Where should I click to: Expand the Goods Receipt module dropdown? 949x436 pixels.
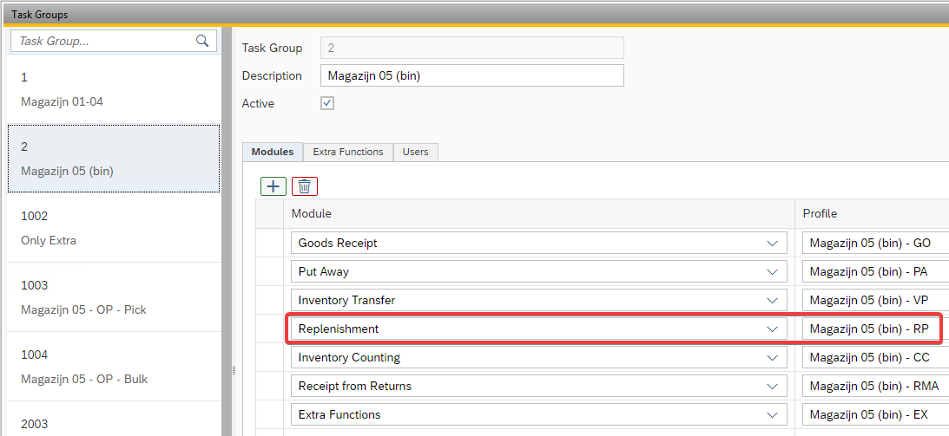click(772, 244)
